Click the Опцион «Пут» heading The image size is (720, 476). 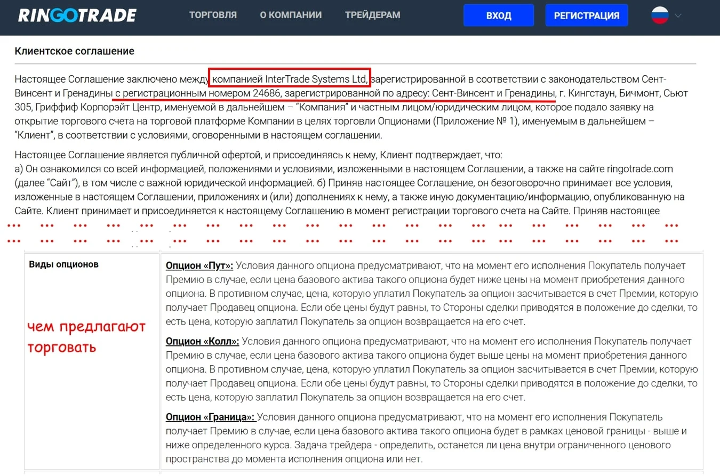click(199, 265)
